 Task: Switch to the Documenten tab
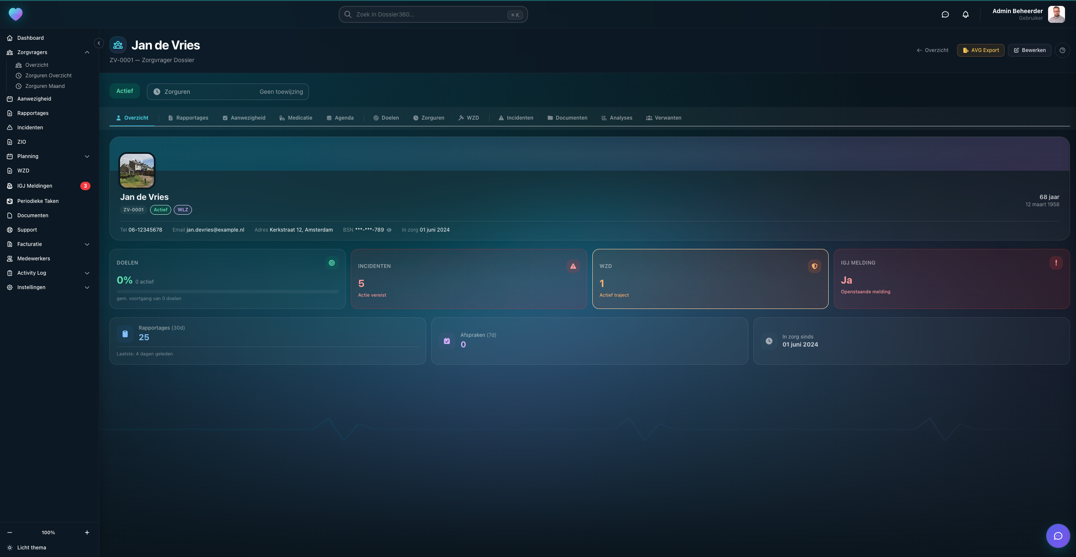pyautogui.click(x=567, y=118)
